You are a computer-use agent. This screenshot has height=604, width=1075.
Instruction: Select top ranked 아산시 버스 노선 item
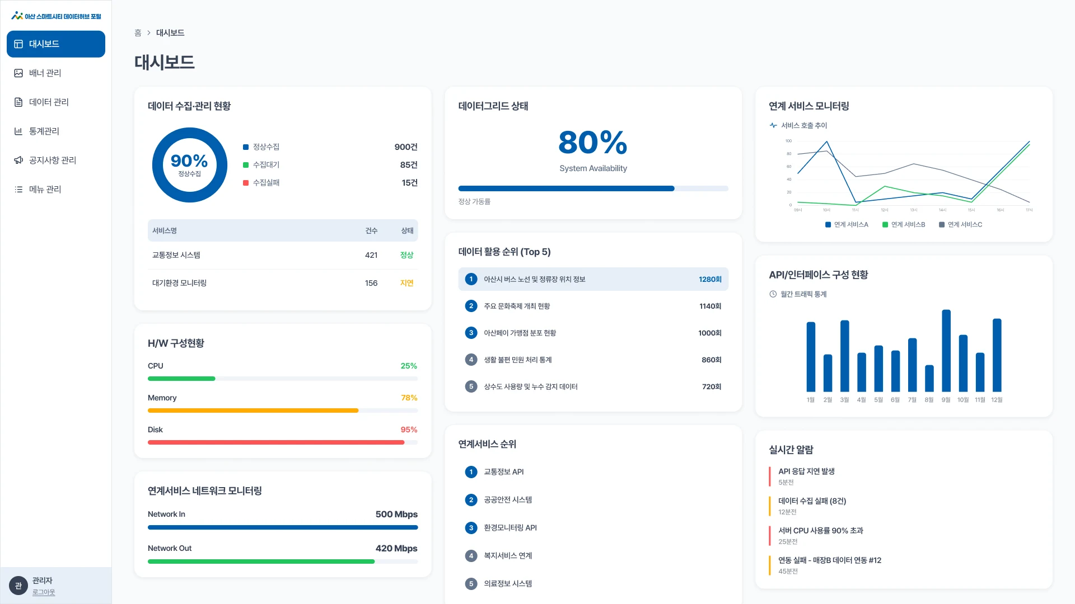(593, 279)
